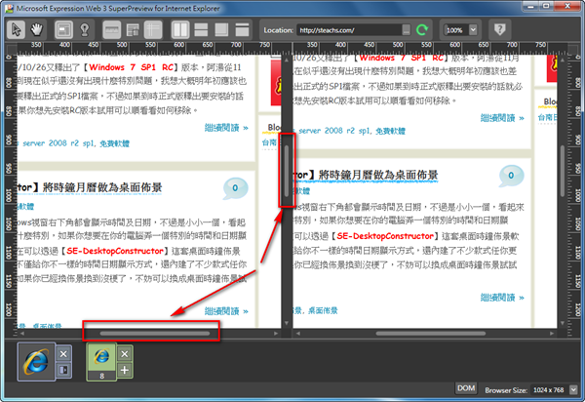
Task: Click left pane horizontal scrollbar thumb
Action: click(154, 334)
